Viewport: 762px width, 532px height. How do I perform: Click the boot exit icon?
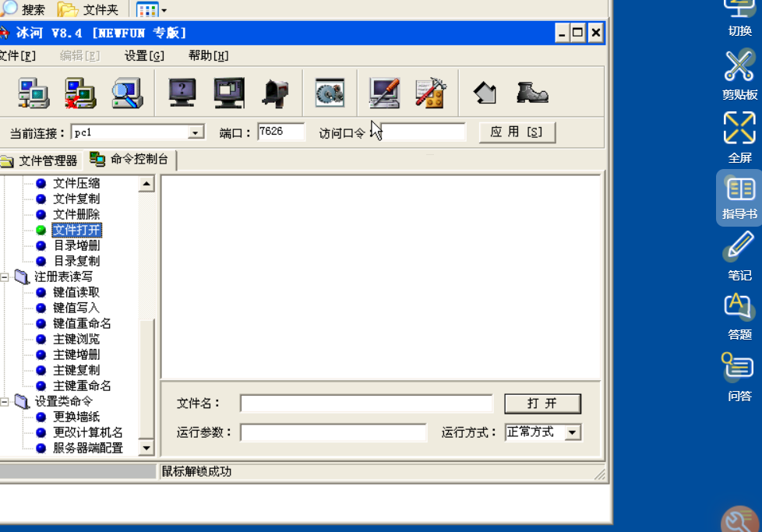532,93
